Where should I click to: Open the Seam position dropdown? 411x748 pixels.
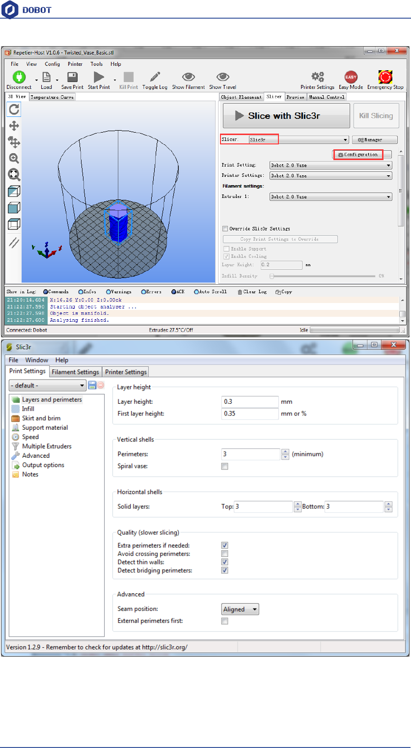coord(240,609)
